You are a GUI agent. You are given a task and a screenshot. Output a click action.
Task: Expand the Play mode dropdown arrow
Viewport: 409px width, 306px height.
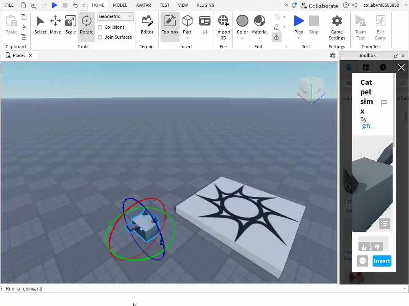[x=298, y=38]
